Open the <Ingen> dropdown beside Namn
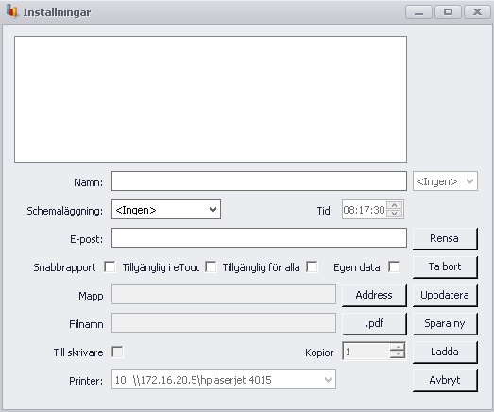 (x=445, y=181)
